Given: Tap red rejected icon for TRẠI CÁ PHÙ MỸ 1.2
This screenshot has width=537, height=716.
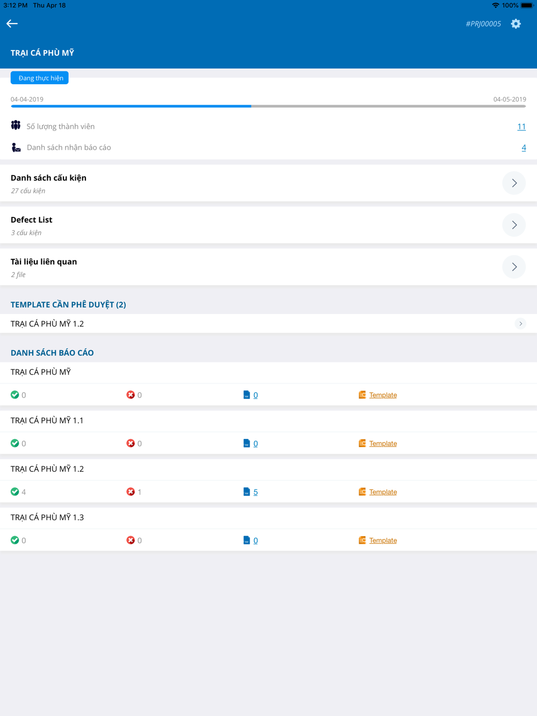Looking at the screenshot, I should click(x=130, y=492).
